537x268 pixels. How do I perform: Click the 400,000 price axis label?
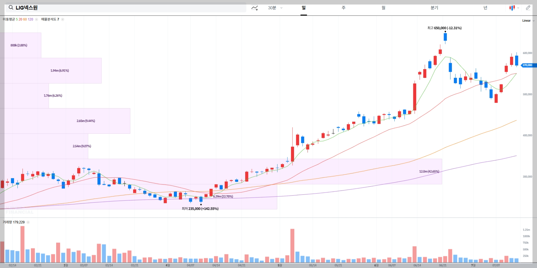(x=527, y=136)
